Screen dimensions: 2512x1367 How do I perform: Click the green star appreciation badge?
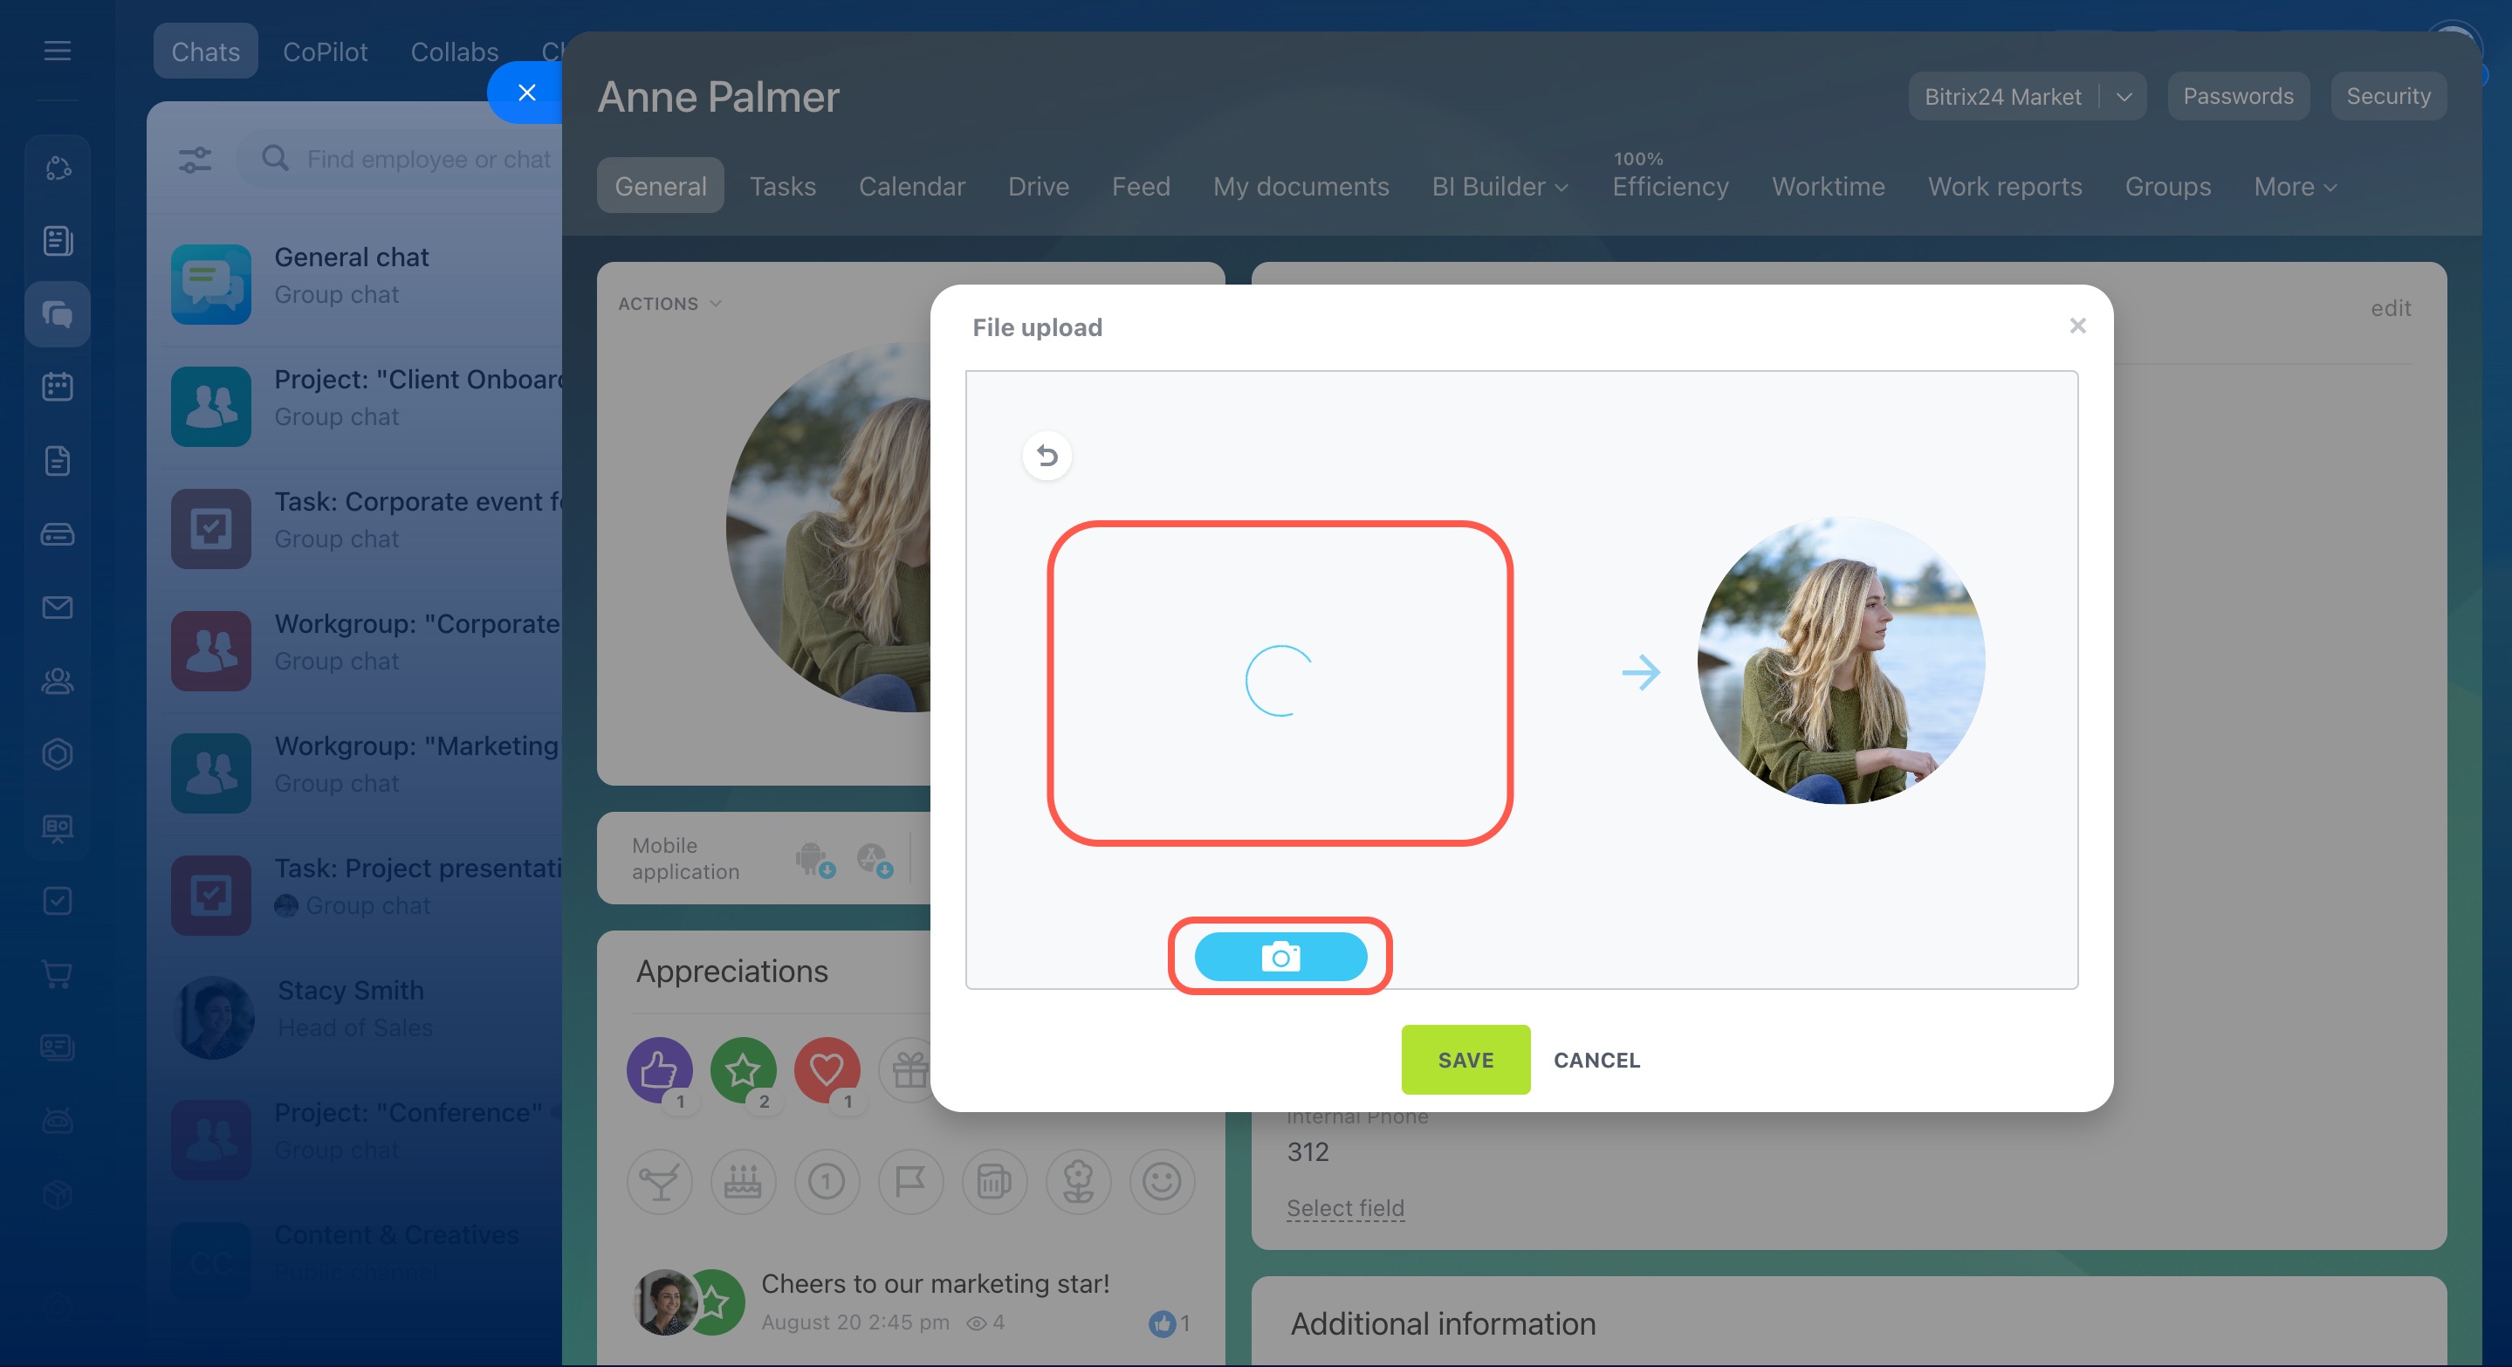743,1070
